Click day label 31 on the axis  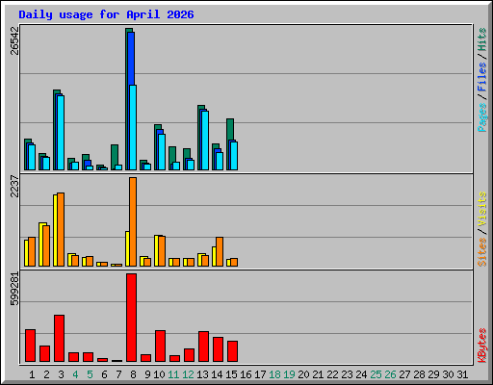pyautogui.click(x=462, y=374)
